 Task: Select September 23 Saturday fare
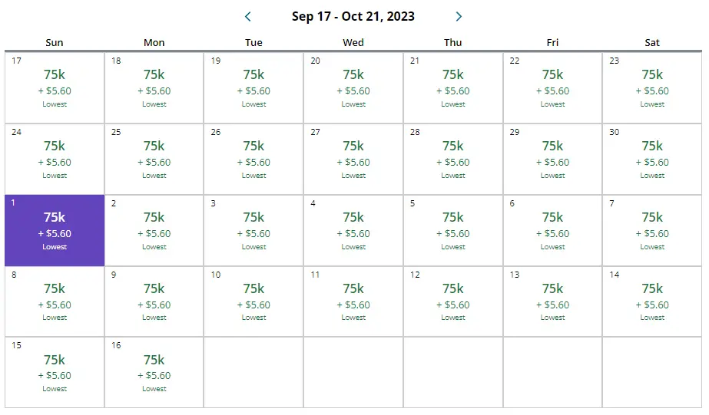click(x=652, y=88)
